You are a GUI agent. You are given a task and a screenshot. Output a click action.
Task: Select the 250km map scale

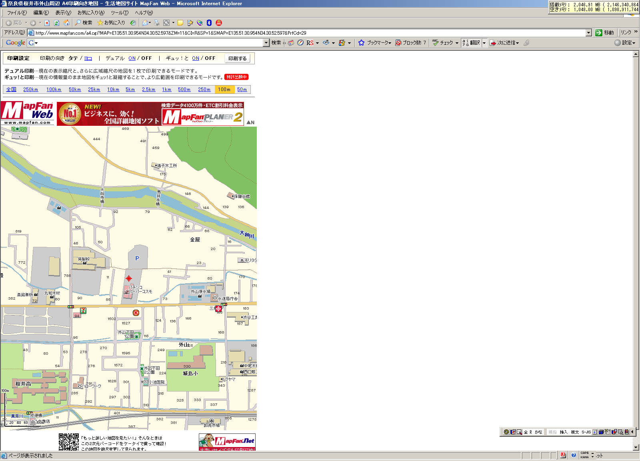point(30,89)
